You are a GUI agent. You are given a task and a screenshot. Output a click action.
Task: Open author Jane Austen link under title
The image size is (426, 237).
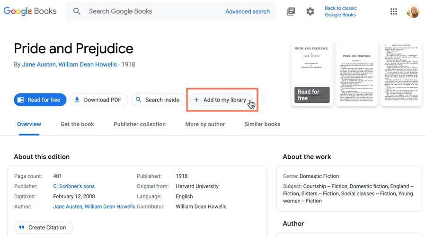(x=39, y=64)
